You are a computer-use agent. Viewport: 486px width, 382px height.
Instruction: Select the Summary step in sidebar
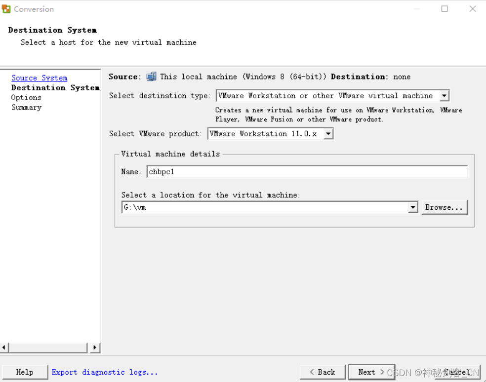(26, 108)
